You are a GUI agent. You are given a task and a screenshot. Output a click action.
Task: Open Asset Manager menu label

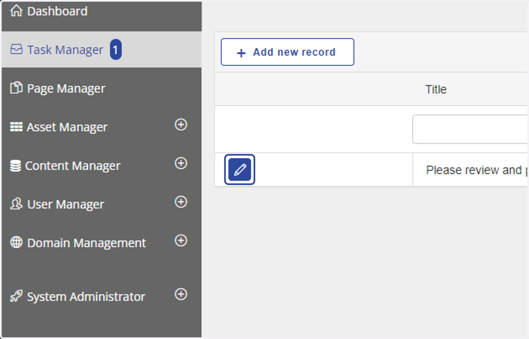[67, 127]
